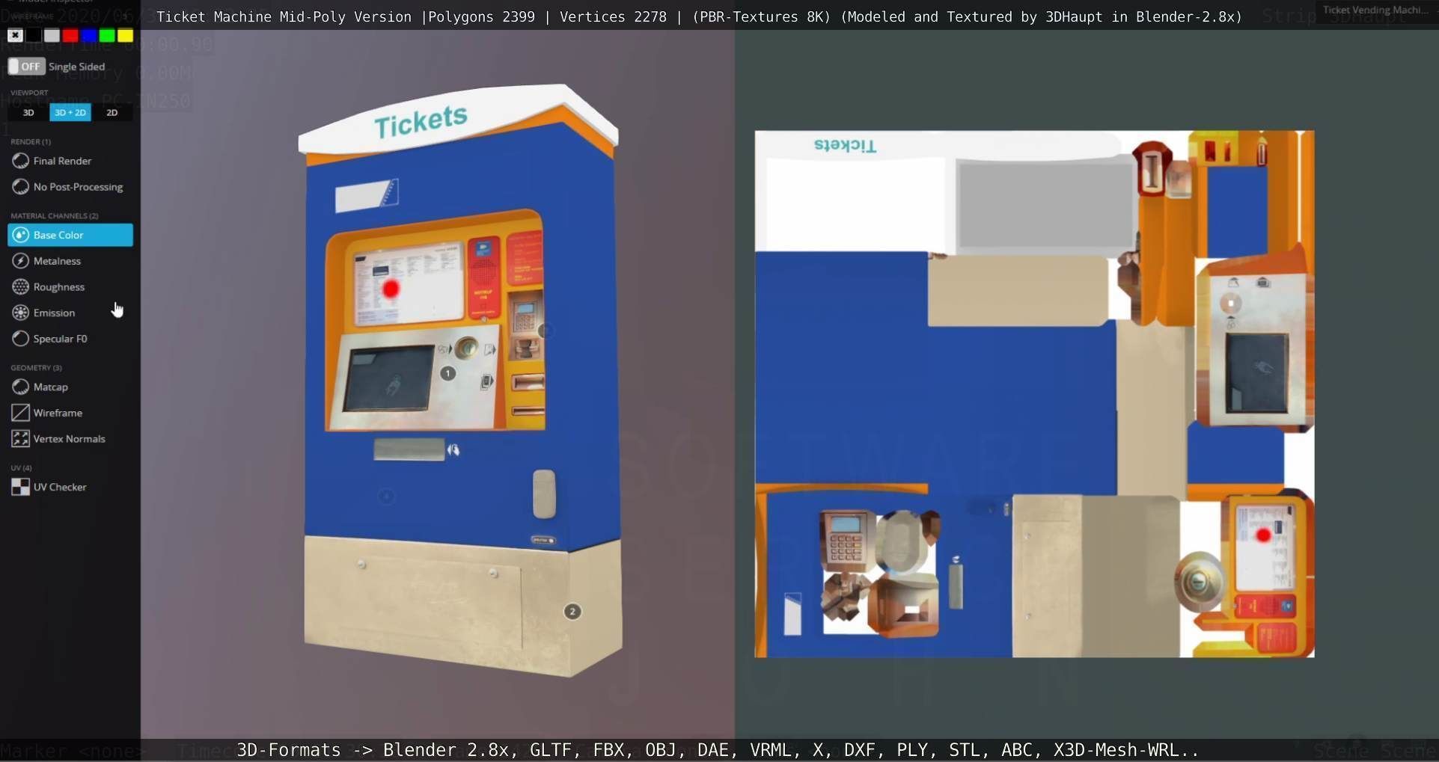
Task: Click the Wireframe diagonal square icon
Action: pos(21,413)
